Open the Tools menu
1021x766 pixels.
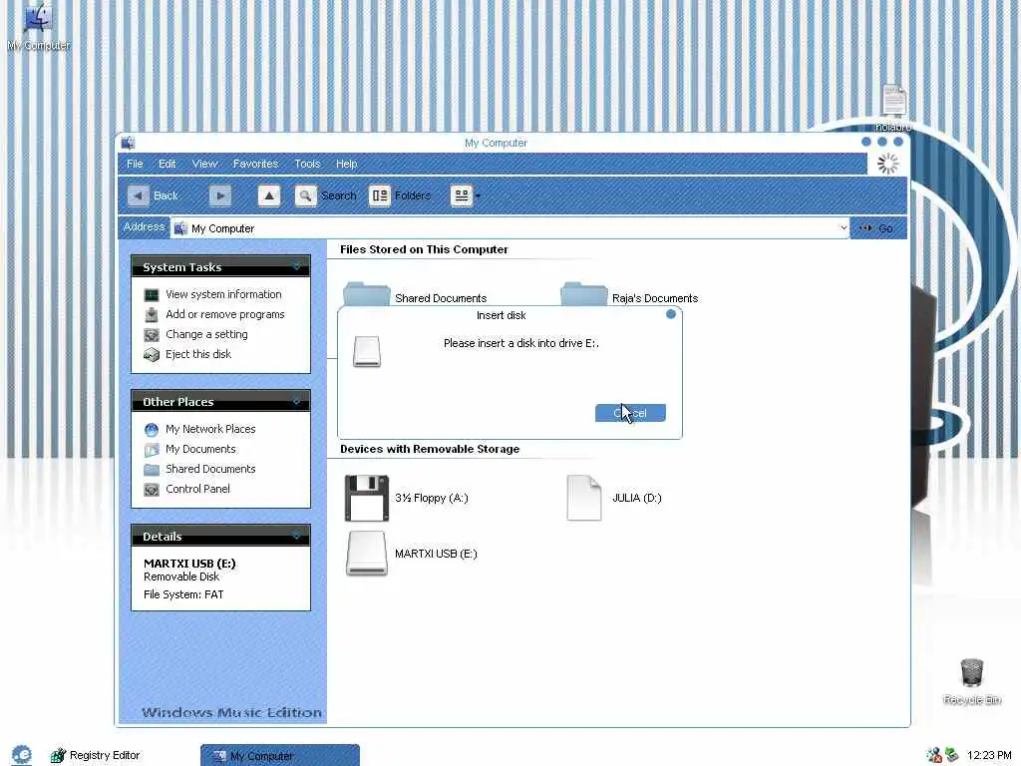click(307, 164)
